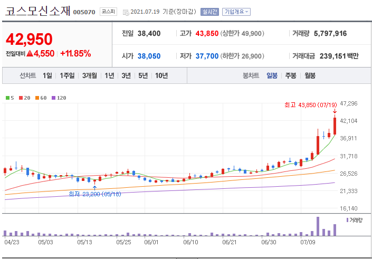Switch to 주봉 candle chart
372x259 pixels.
pyautogui.click(x=291, y=75)
